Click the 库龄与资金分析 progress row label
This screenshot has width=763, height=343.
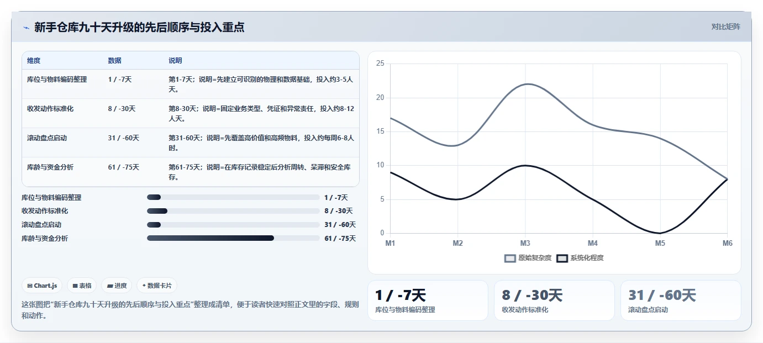45,238
